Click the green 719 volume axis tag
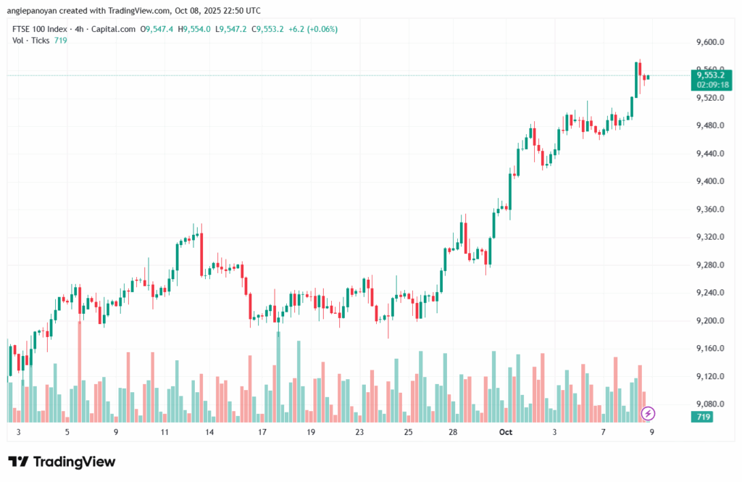The width and height of the screenshot is (742, 482). 703,417
